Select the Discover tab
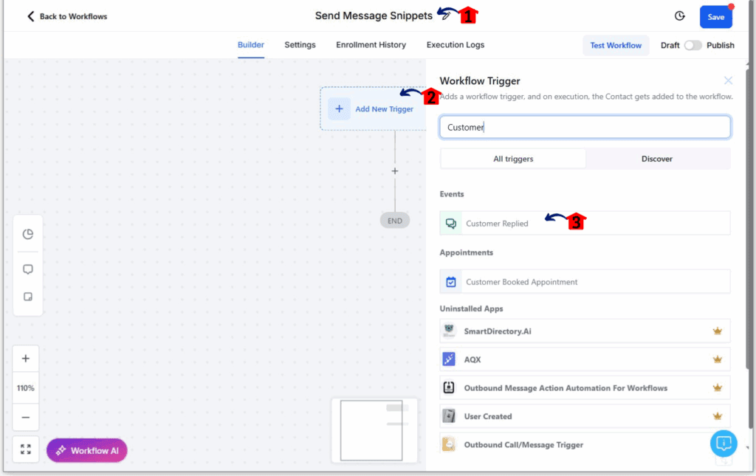This screenshot has width=756, height=476. point(656,159)
